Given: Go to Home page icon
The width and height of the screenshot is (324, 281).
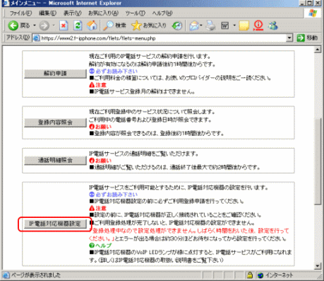Looking at the screenshot, I should coord(92,25).
